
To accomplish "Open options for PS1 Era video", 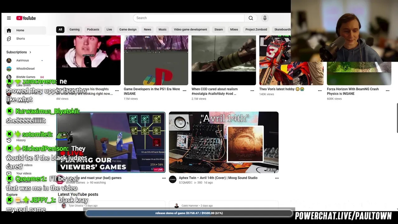I will pyautogui.click(x=184, y=91).
